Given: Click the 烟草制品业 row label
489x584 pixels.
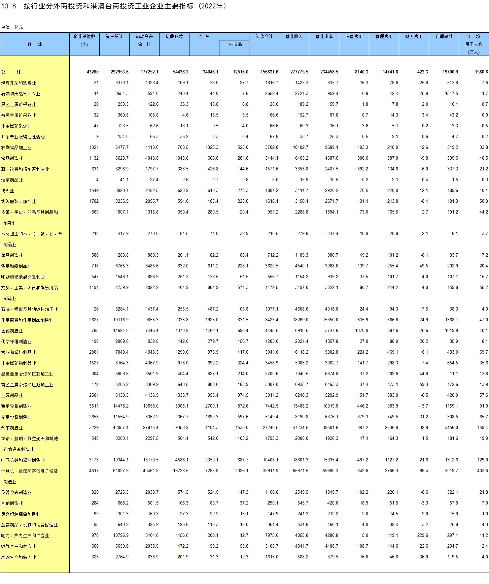Looking at the screenshot, I should click(x=12, y=180).
